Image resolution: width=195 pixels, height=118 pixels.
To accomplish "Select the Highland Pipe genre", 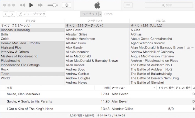I will point(11,48).
